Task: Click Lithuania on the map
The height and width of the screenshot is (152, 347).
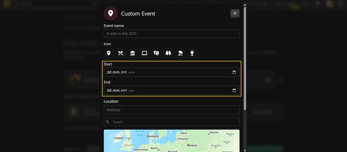Action: (182, 139)
